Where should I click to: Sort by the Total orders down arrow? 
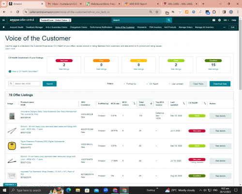click(151, 103)
